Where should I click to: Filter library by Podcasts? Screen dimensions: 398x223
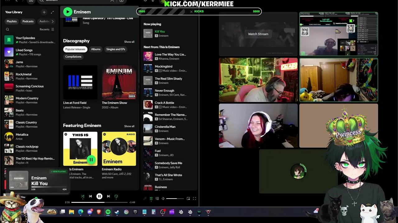pos(28,21)
